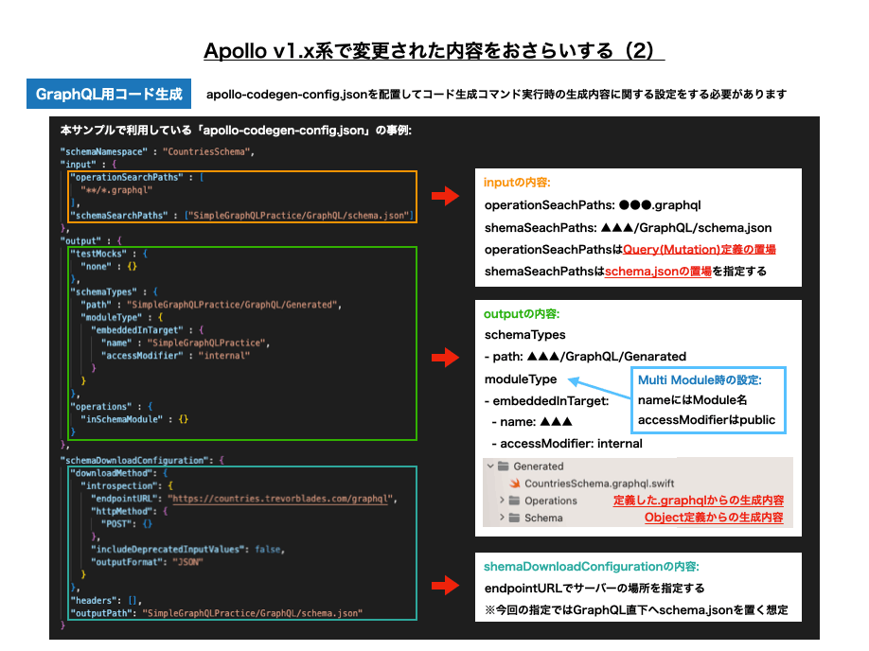Click the "**/*.graphql" string in code
Screen dimensions: 869x651
tap(116, 190)
